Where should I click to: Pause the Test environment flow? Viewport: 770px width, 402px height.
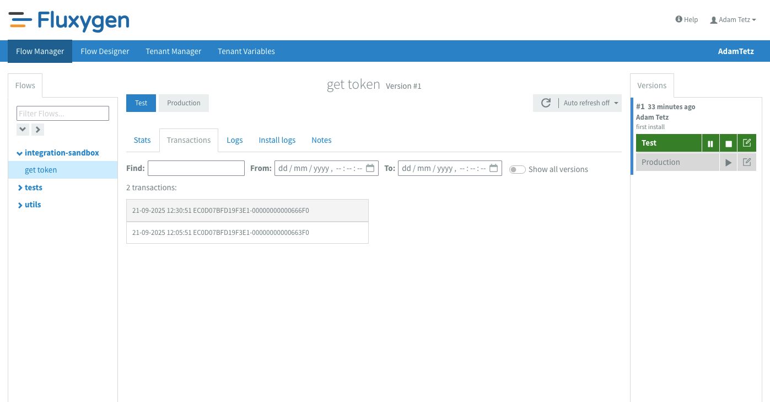pyautogui.click(x=710, y=143)
